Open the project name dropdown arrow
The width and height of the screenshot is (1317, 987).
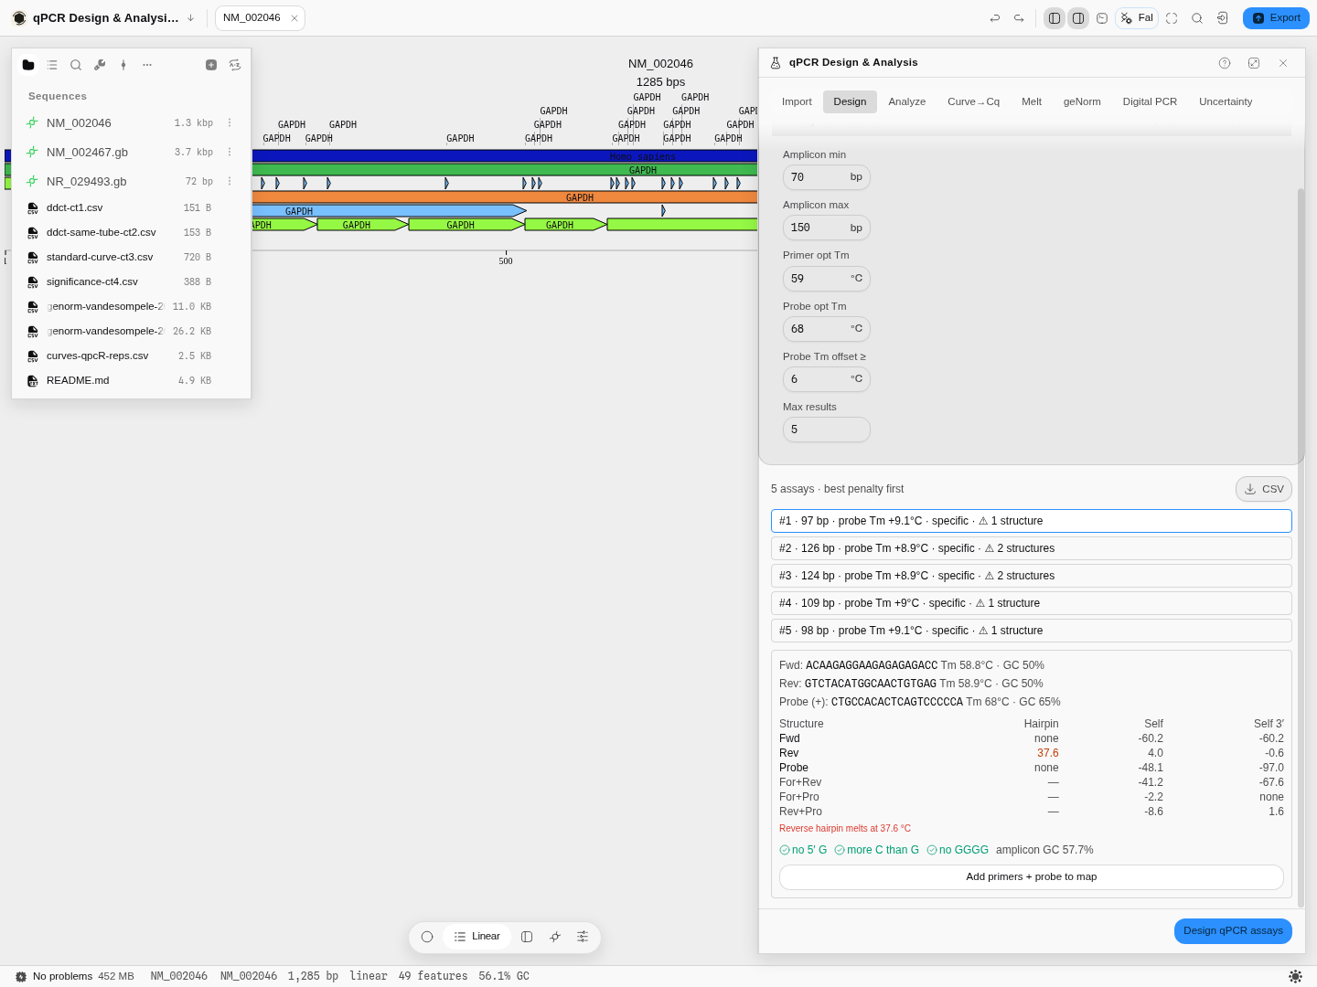coord(190,18)
